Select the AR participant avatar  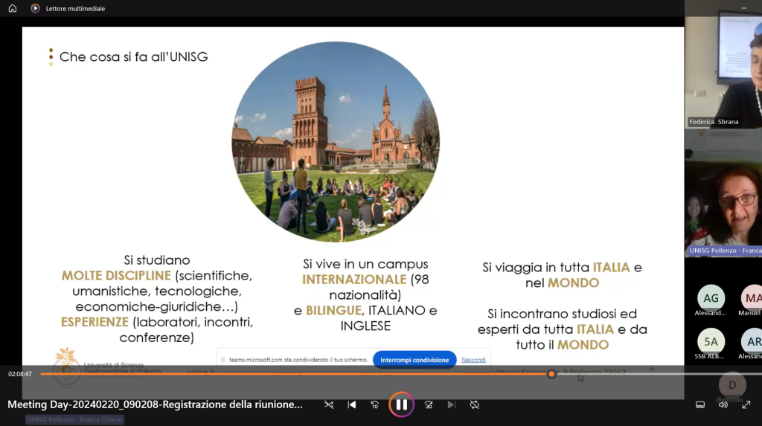pos(752,341)
